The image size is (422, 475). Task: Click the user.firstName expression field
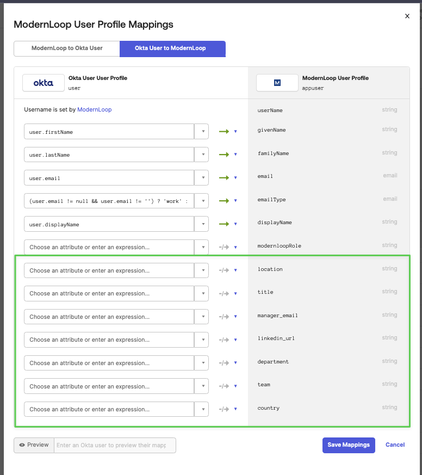tap(109, 132)
